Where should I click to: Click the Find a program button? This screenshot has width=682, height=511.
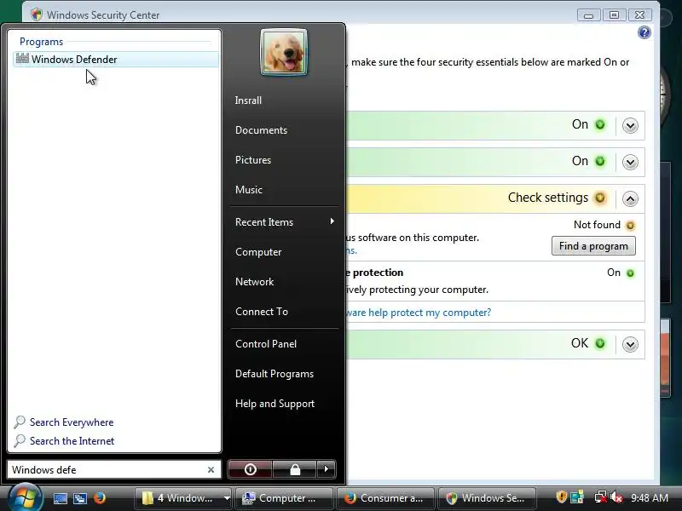(x=593, y=246)
